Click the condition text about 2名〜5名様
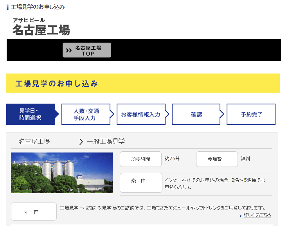281x226 pixels. (x=214, y=183)
